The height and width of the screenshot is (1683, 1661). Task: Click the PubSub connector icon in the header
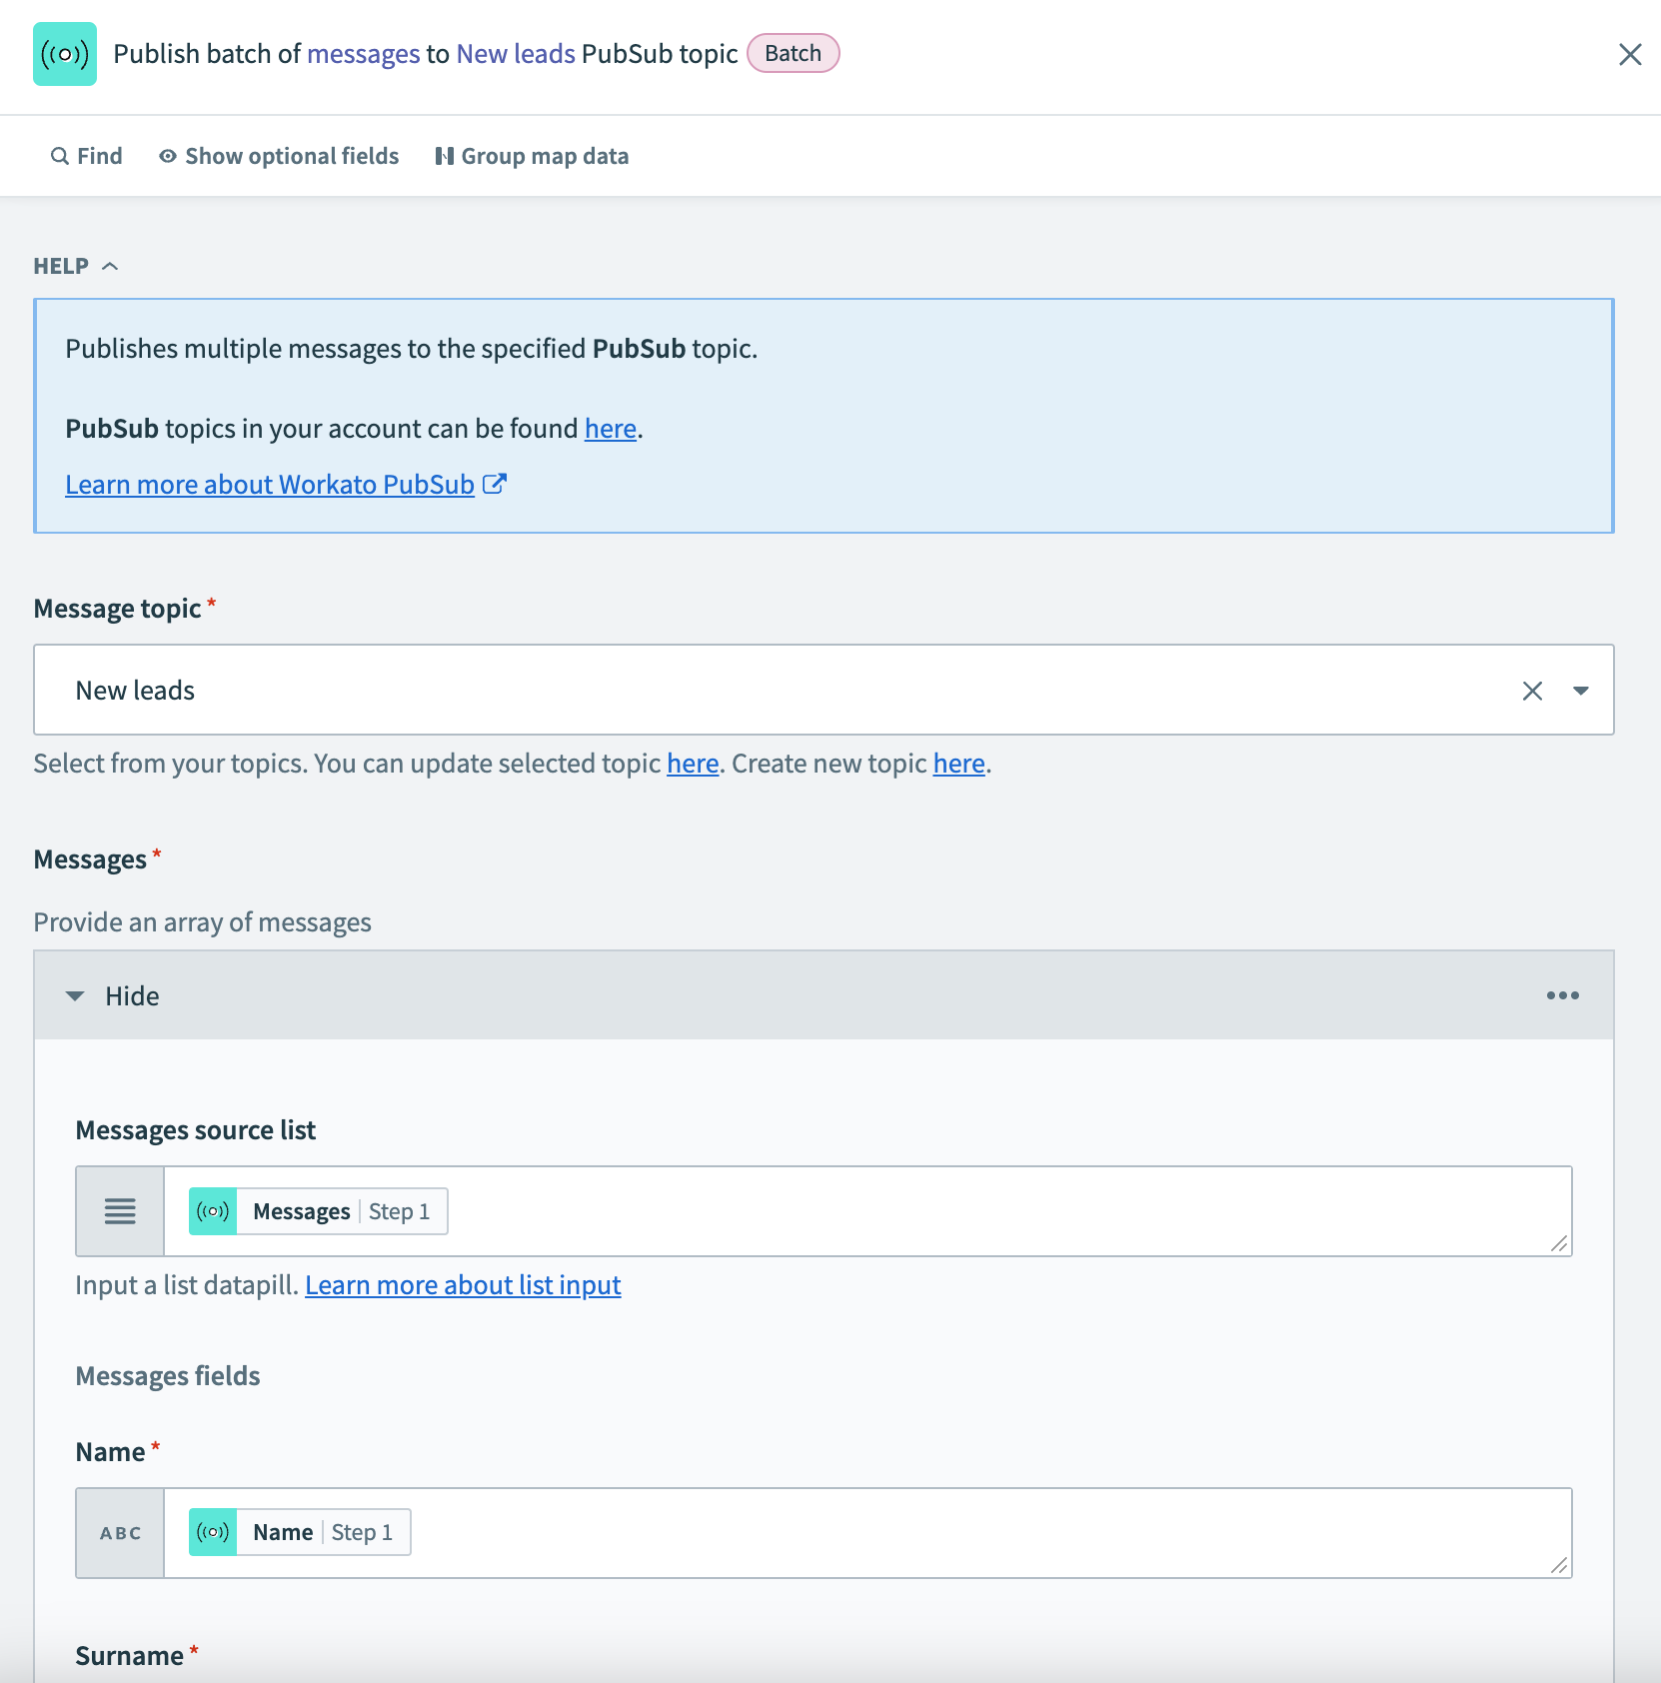(64, 55)
